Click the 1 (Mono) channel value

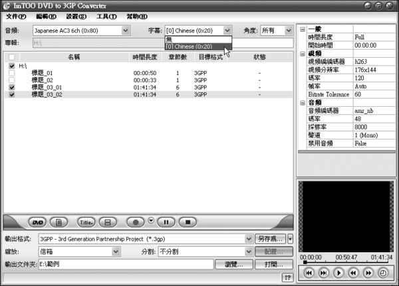(366, 135)
